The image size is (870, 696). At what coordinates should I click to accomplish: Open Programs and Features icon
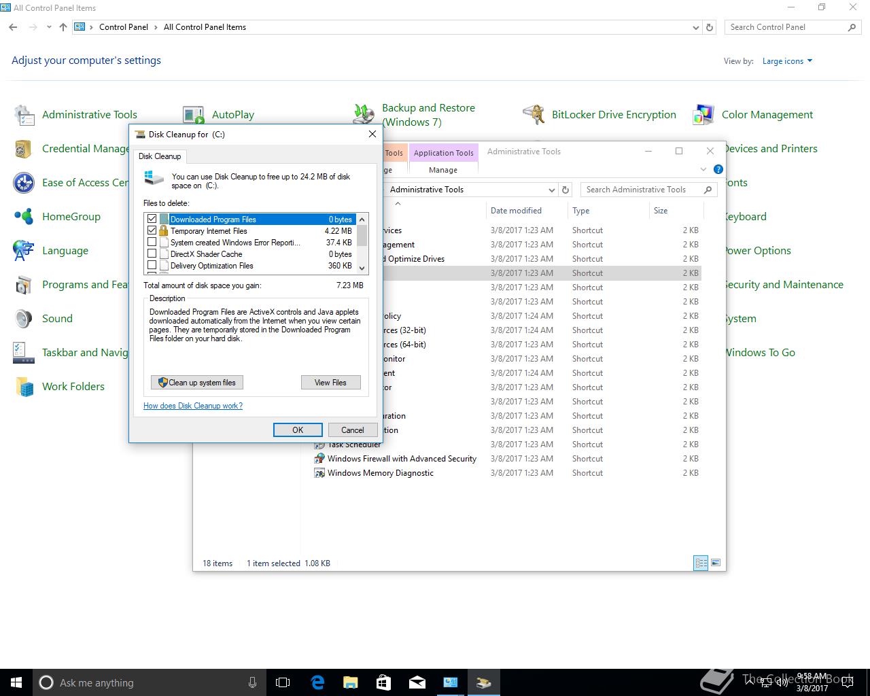(24, 285)
